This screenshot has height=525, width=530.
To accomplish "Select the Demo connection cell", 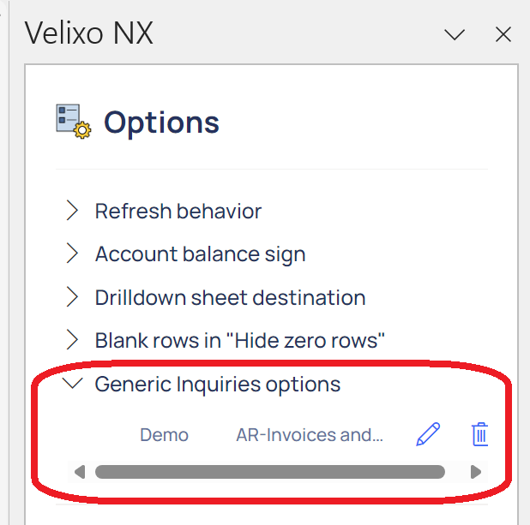I will [164, 435].
